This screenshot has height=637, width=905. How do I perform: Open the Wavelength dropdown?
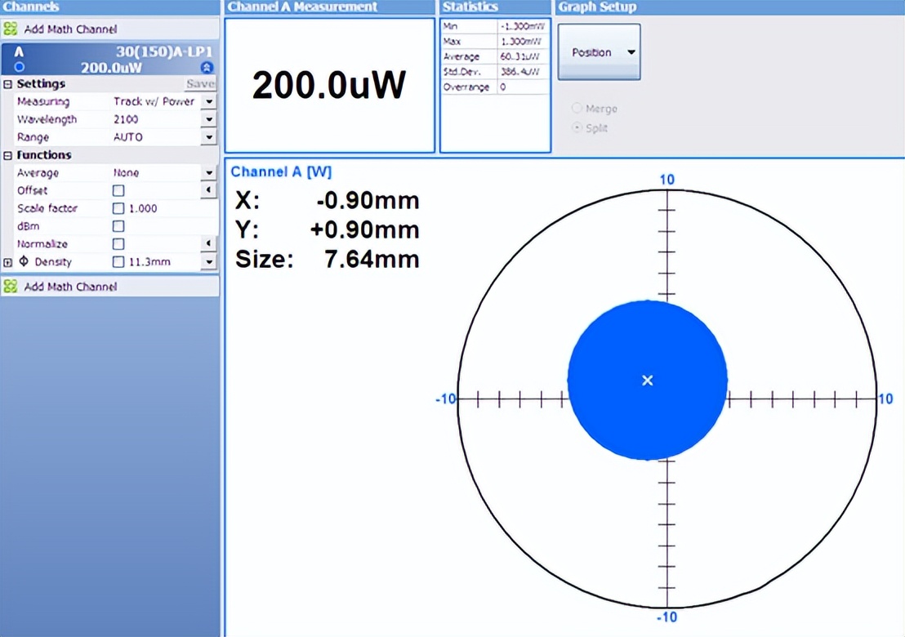(x=209, y=118)
